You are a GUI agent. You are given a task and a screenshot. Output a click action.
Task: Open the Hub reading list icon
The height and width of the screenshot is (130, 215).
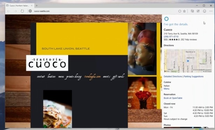click(x=192, y=11)
